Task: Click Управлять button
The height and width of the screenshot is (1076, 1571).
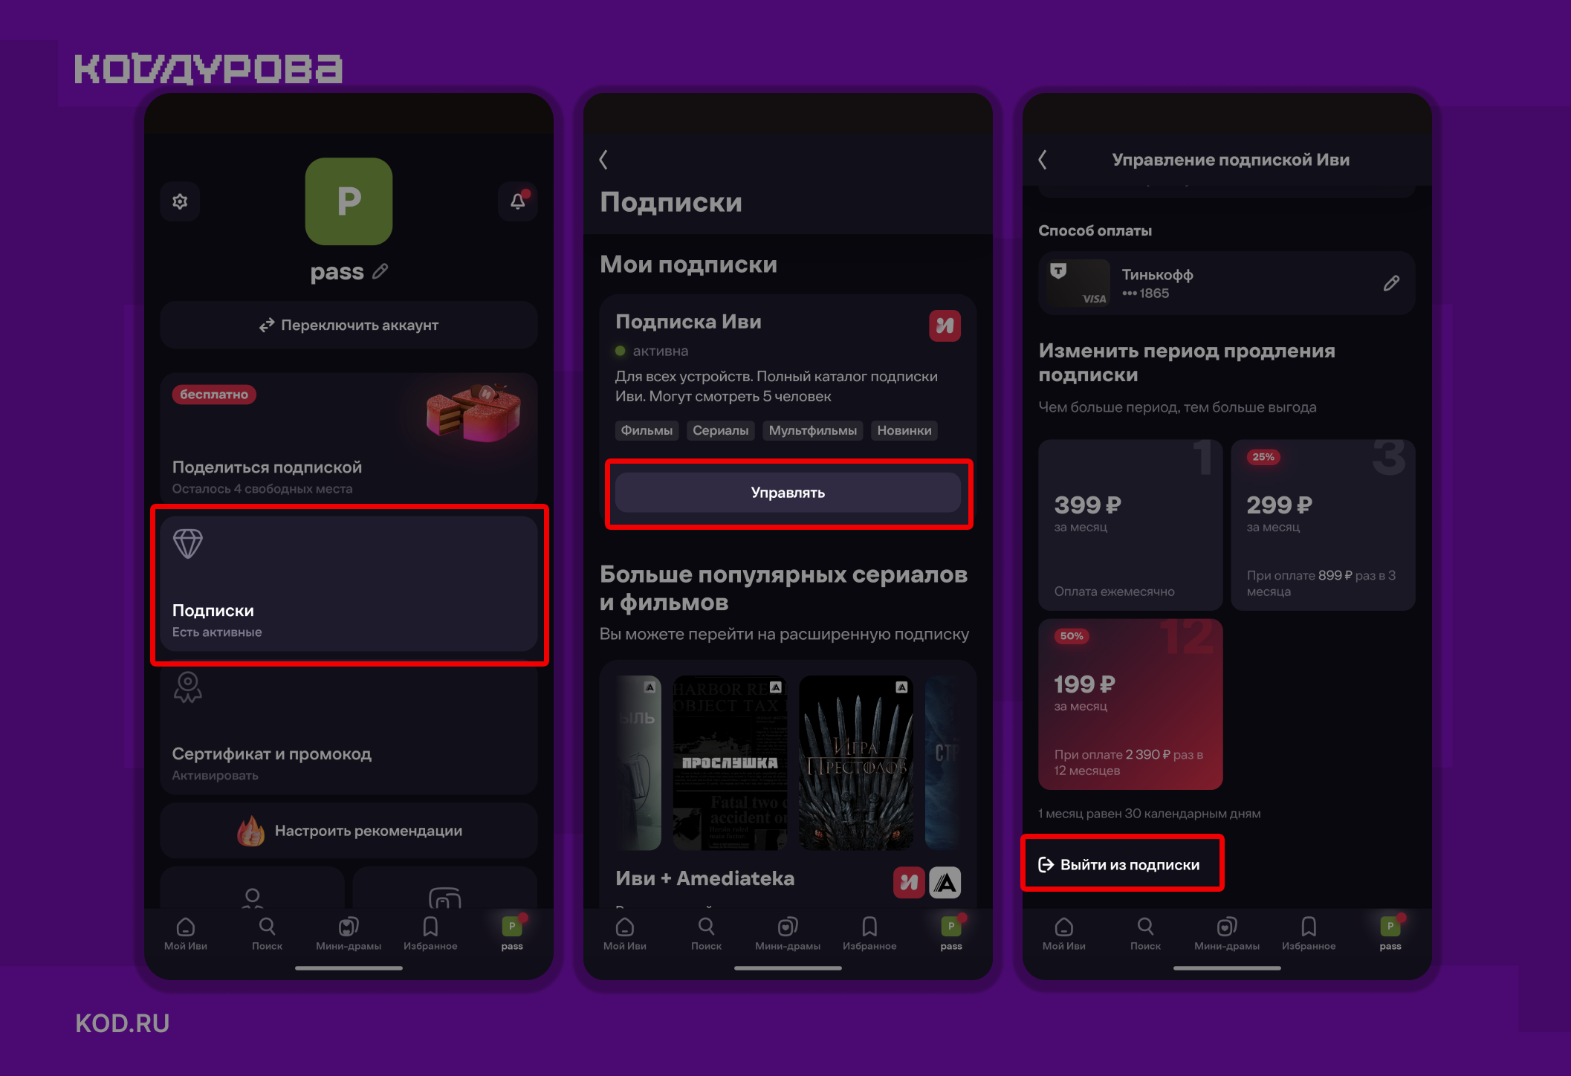Action: (788, 493)
